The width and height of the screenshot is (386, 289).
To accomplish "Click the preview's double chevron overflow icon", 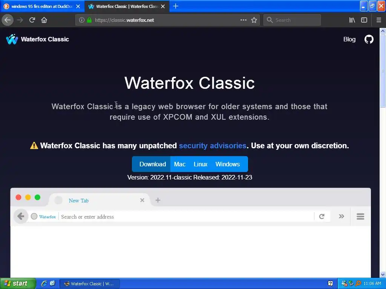I will pyautogui.click(x=341, y=216).
